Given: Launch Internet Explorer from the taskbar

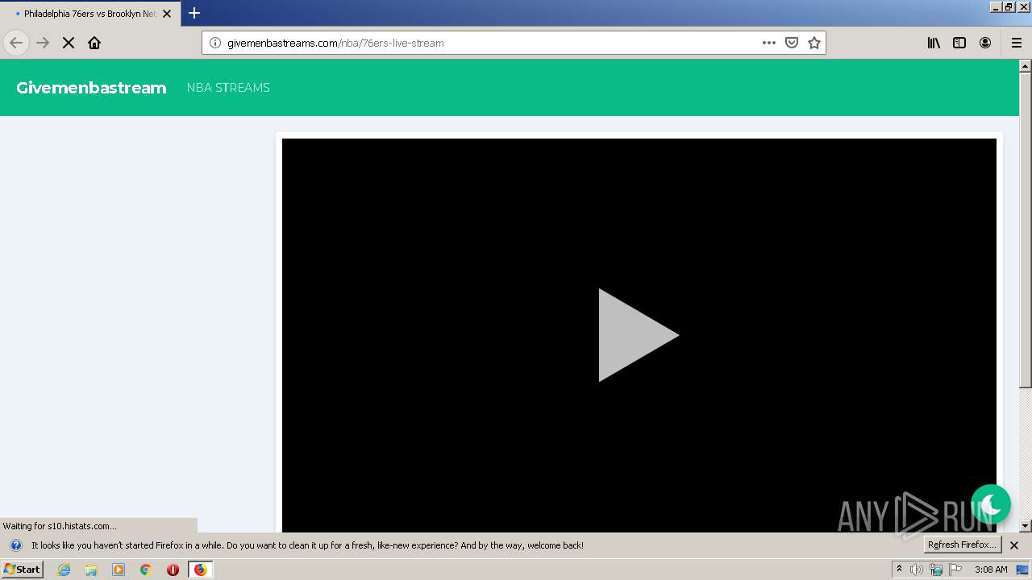Looking at the screenshot, I should click(x=64, y=570).
